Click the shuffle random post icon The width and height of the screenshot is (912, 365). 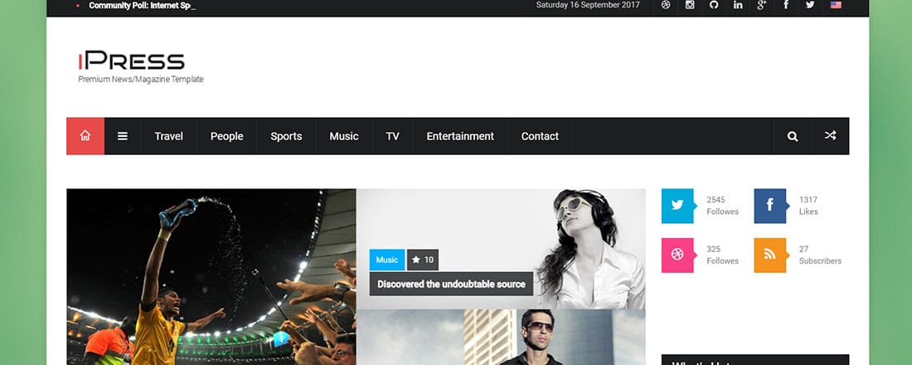coord(830,136)
